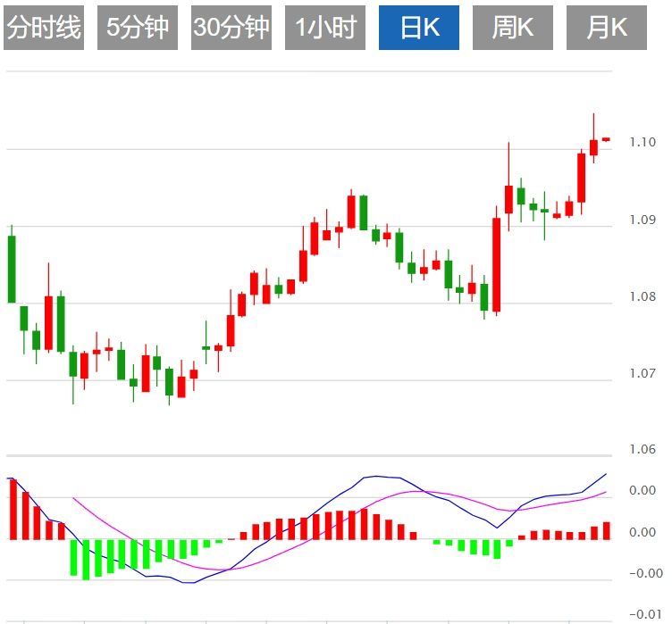Click the 1.07 price axis label

(643, 373)
